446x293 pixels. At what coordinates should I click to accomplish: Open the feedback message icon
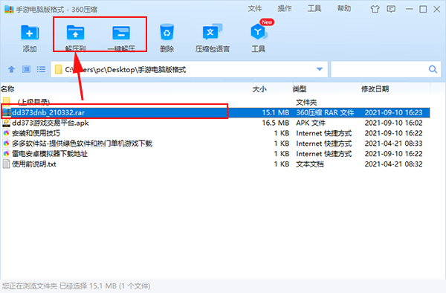391,9
